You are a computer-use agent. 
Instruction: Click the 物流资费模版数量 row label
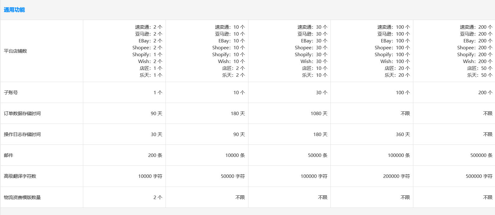click(x=22, y=197)
